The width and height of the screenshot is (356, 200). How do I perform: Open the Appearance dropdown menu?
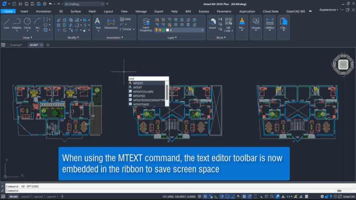tap(328, 9)
